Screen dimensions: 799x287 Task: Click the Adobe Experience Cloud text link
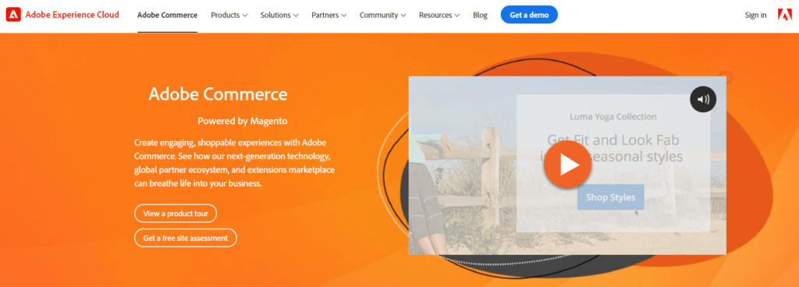pos(73,15)
